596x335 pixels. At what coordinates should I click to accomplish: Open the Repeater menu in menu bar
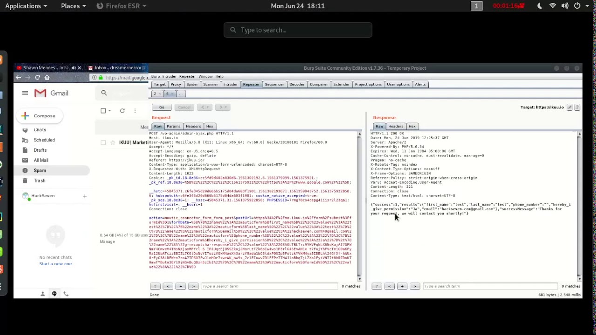(x=187, y=77)
